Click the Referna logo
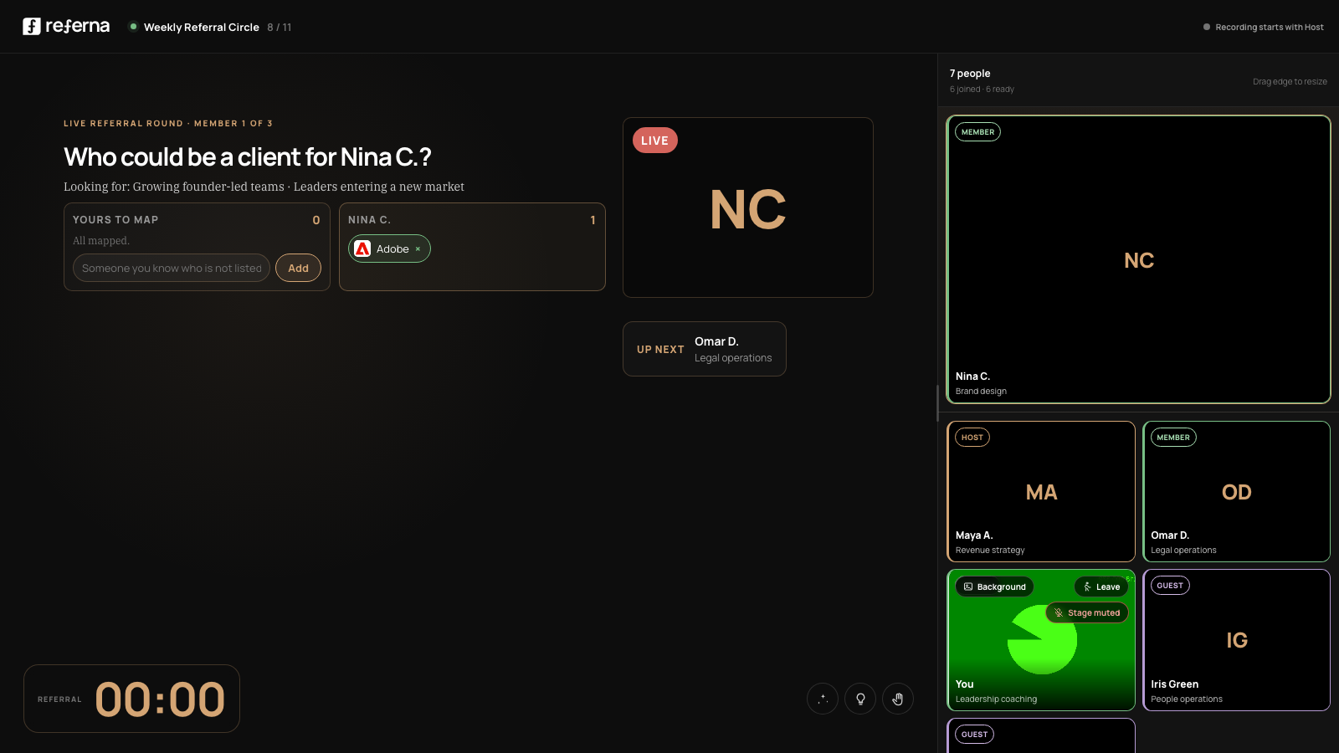Image resolution: width=1339 pixels, height=753 pixels. (66, 27)
